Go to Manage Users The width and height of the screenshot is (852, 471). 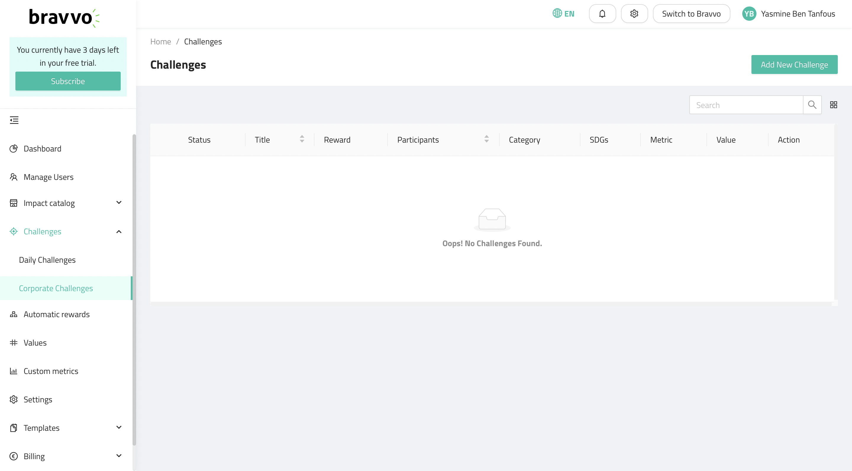click(49, 177)
